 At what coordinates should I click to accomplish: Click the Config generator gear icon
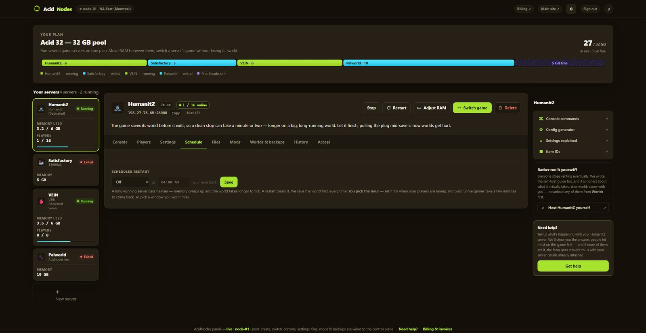pos(541,130)
